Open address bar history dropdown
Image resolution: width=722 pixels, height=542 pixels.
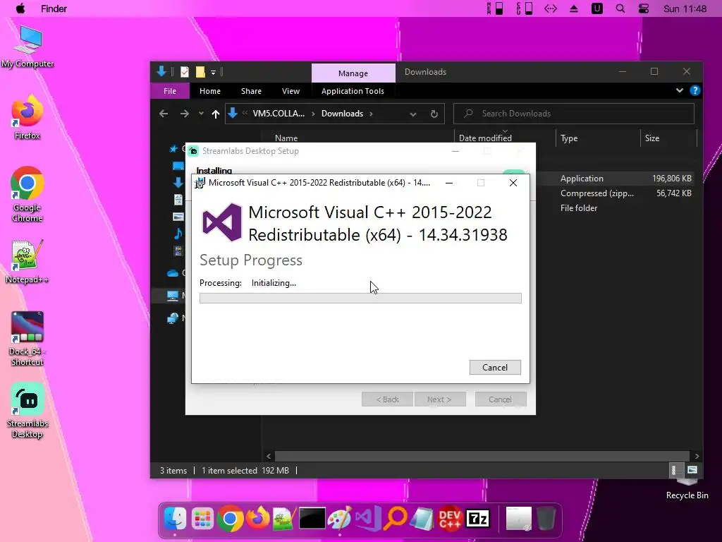pos(413,114)
